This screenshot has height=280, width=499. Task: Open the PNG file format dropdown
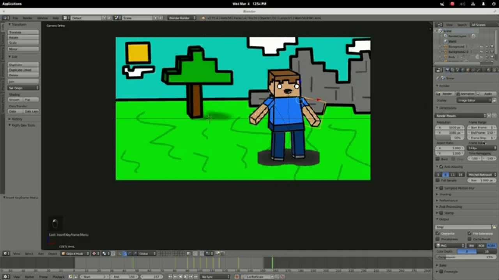click(450, 245)
